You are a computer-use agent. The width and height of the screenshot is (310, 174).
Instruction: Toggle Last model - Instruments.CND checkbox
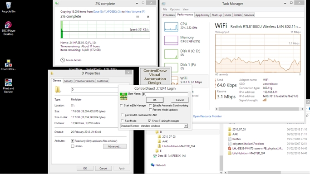click(x=122, y=115)
